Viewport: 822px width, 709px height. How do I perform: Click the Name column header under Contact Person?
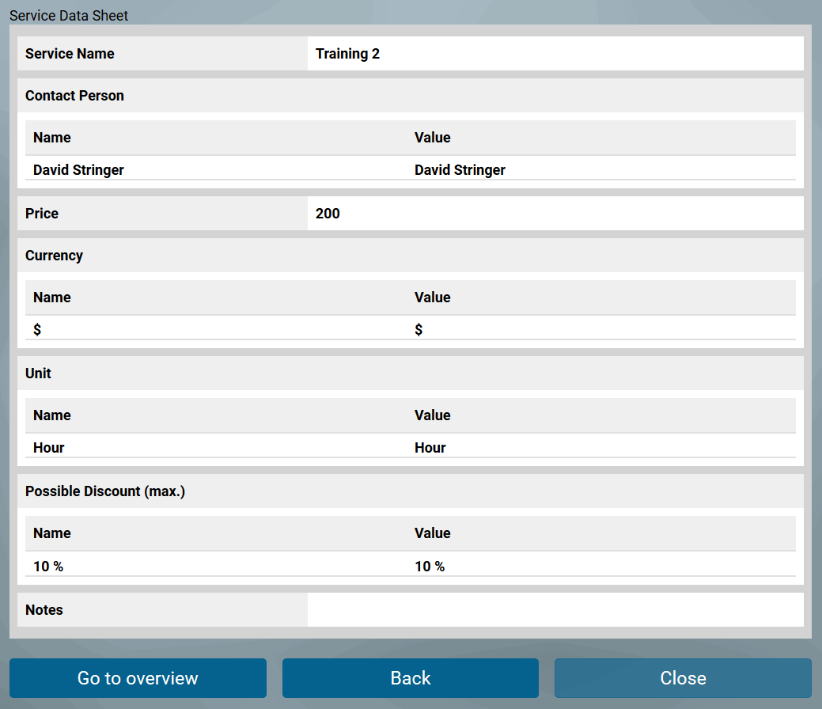(51, 137)
